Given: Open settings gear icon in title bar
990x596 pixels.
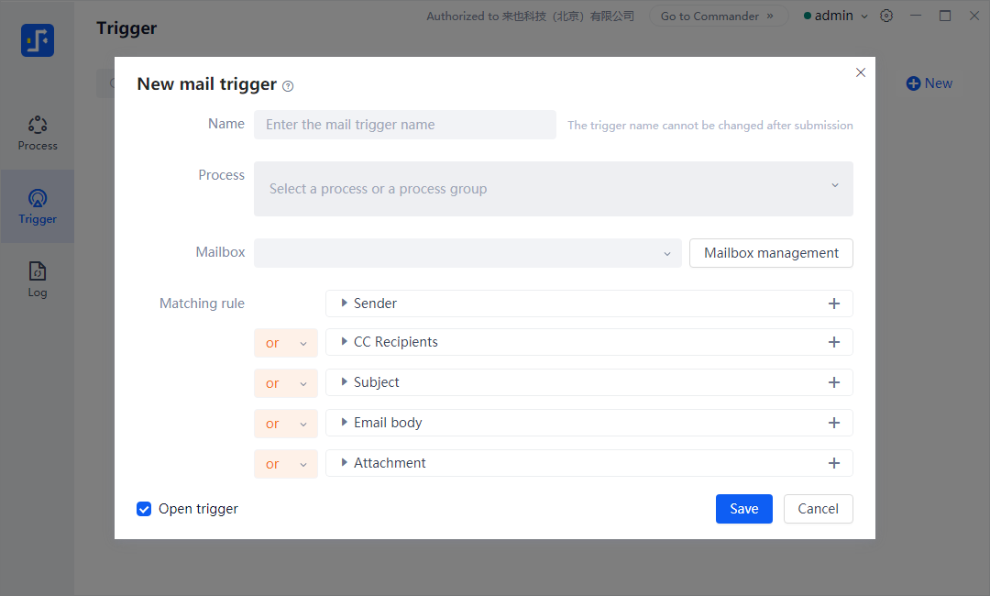Looking at the screenshot, I should coord(886,16).
